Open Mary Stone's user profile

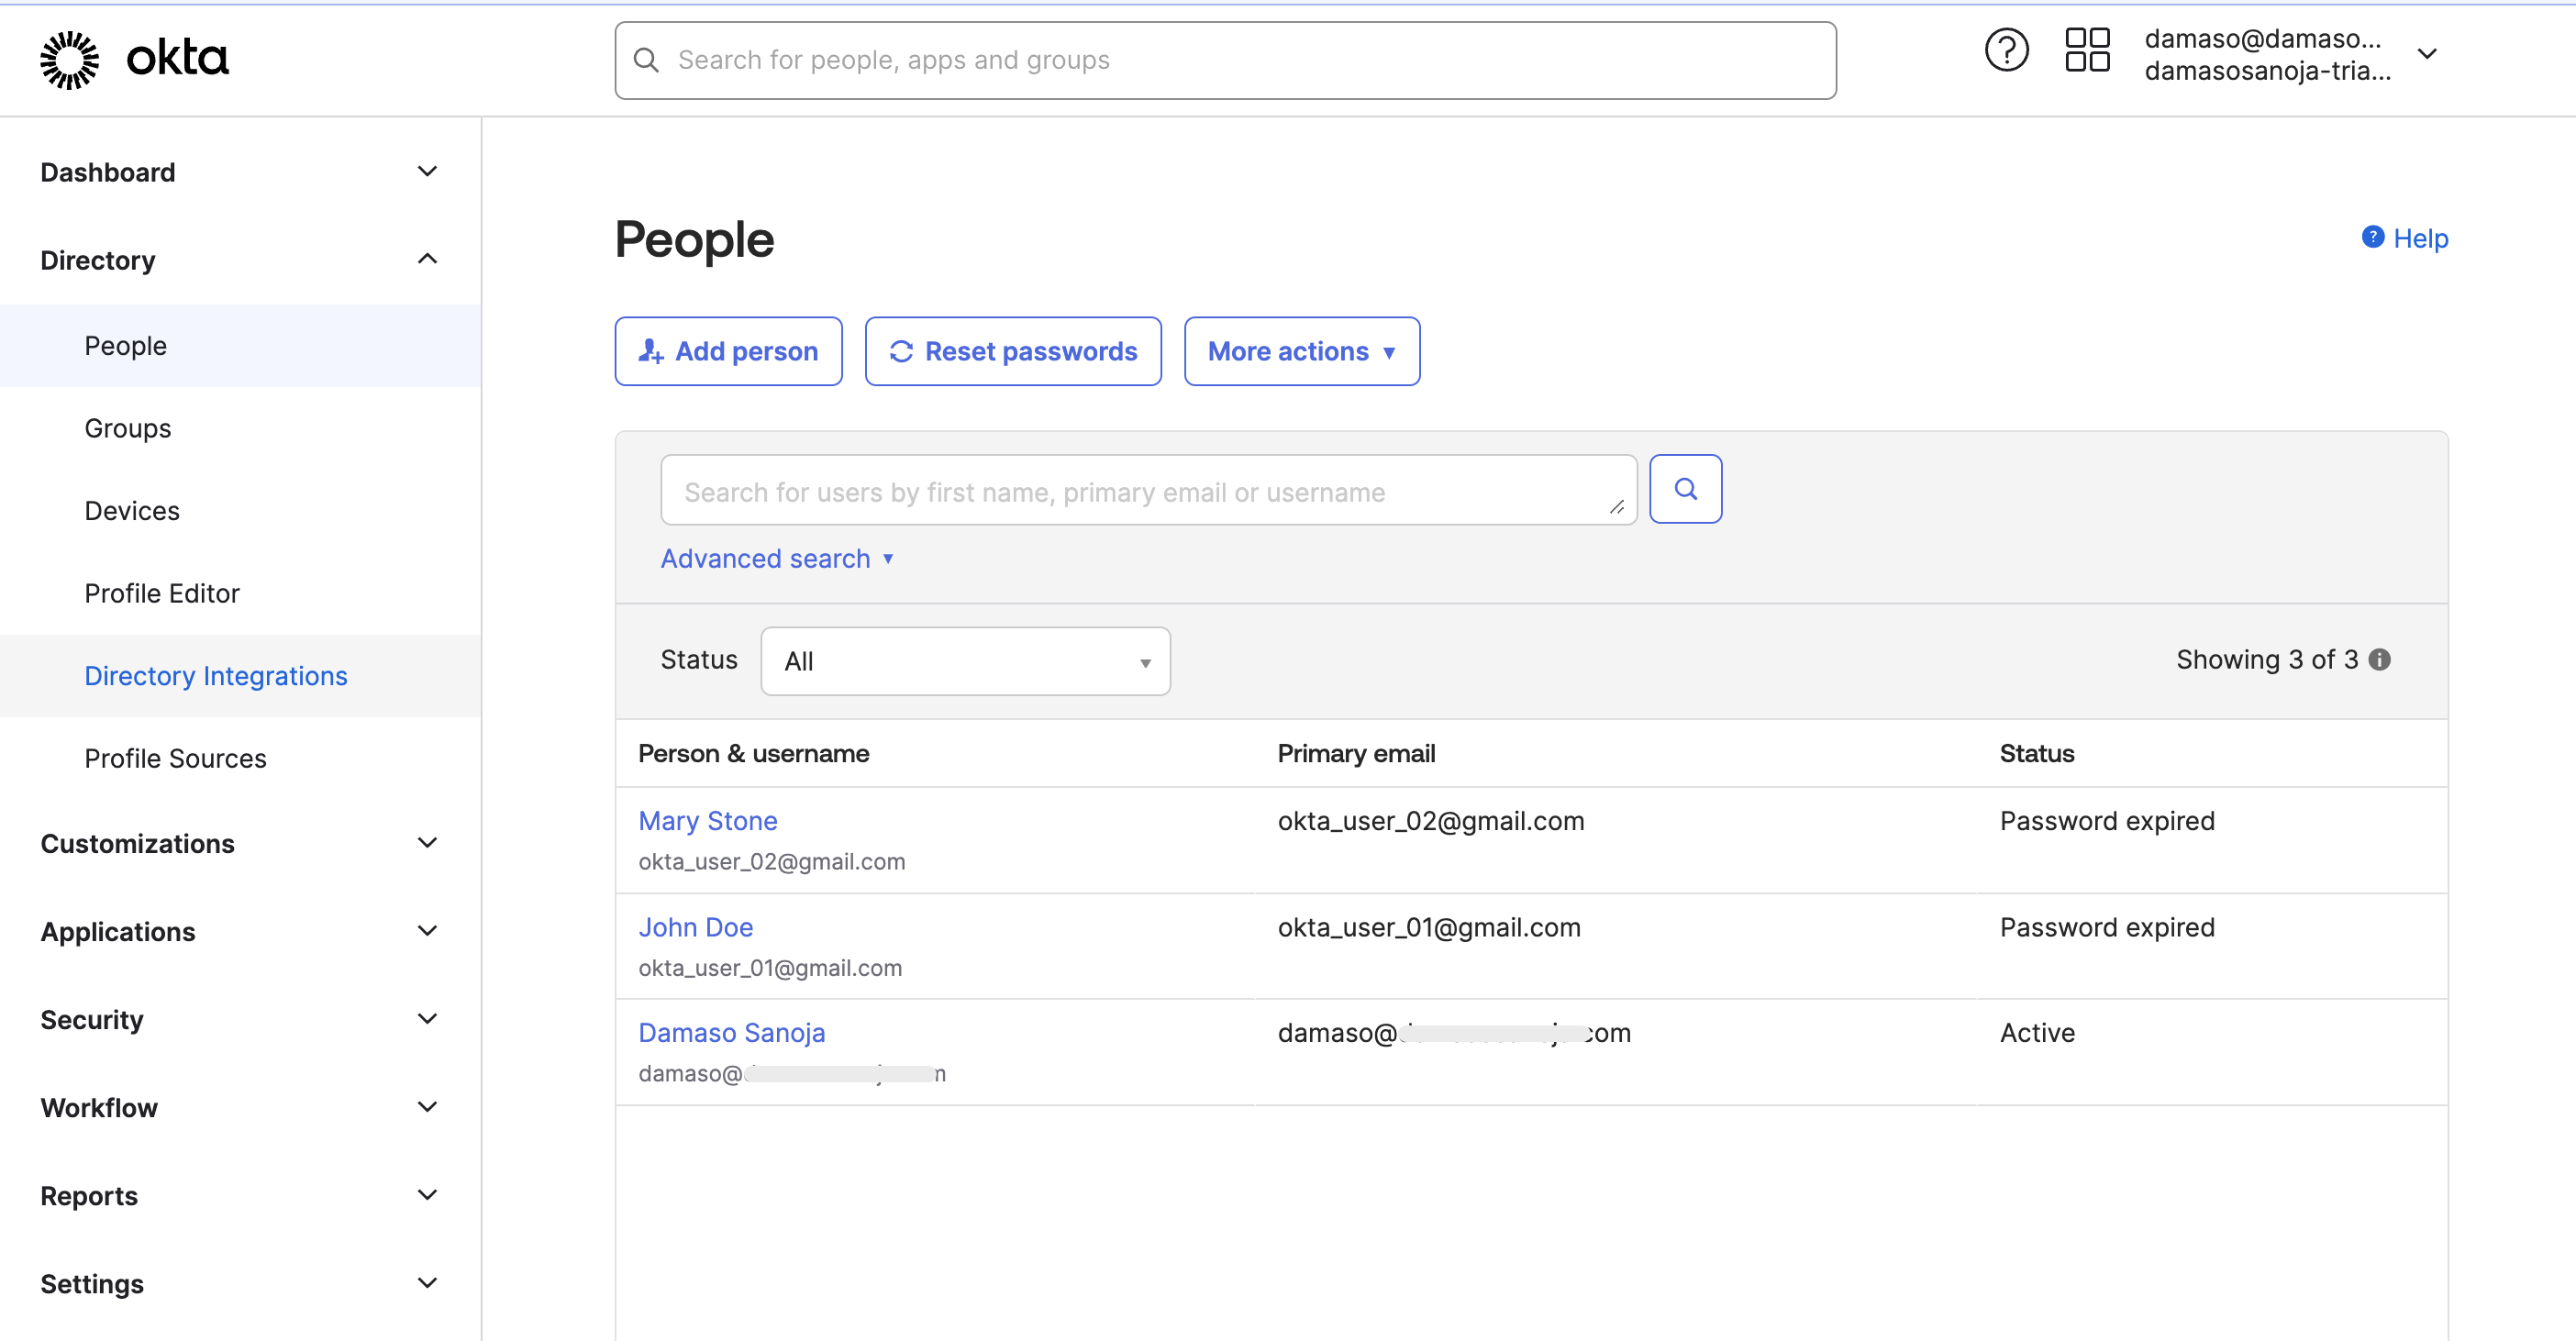coord(707,820)
